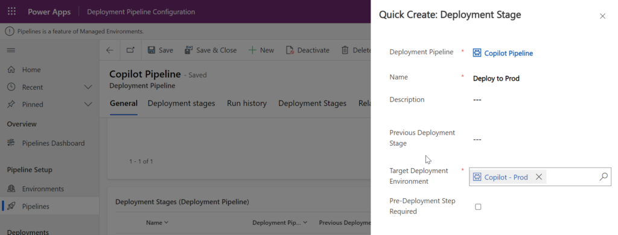Click the Save button

(x=160, y=50)
